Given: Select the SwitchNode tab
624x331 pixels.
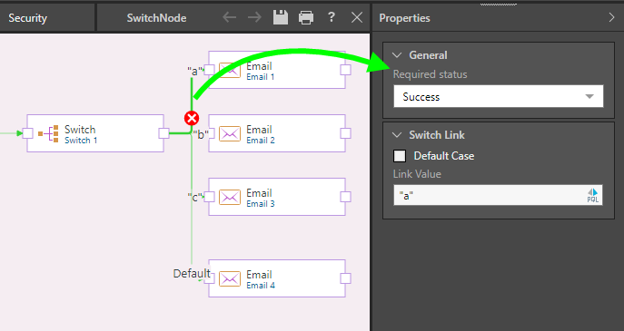Looking at the screenshot, I should (x=156, y=18).
